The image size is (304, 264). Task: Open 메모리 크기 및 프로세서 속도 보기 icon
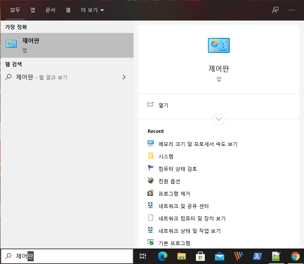[151, 143]
